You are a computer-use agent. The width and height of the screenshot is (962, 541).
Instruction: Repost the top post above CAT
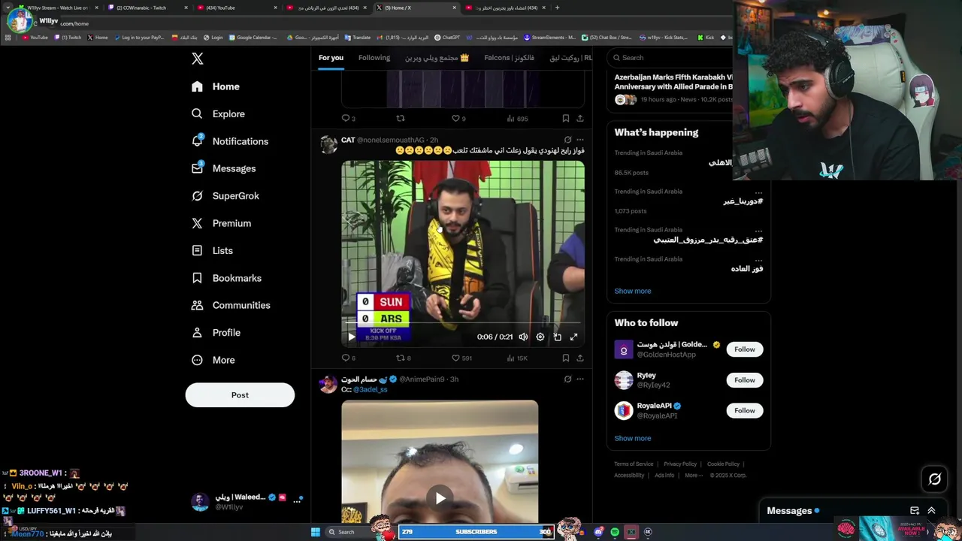401,118
